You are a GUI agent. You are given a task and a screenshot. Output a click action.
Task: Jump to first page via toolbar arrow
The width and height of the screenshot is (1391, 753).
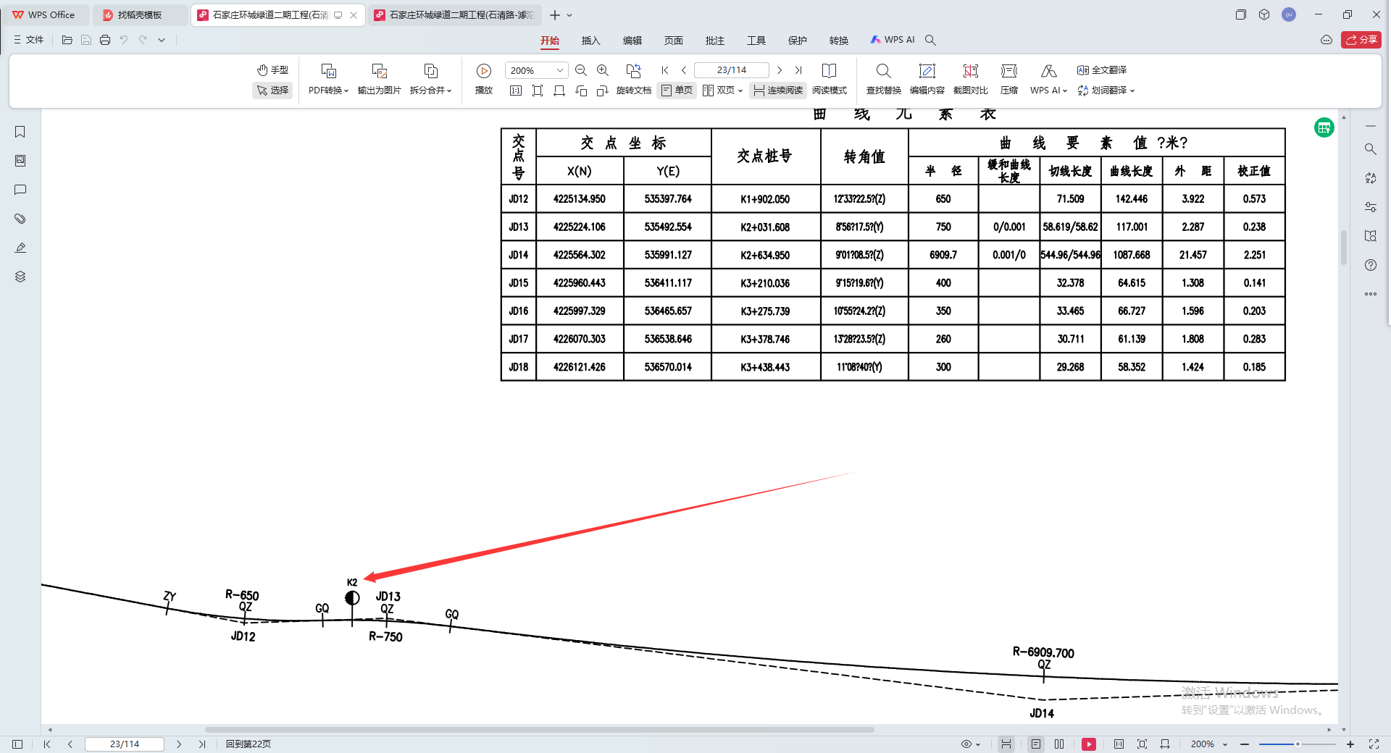665,70
